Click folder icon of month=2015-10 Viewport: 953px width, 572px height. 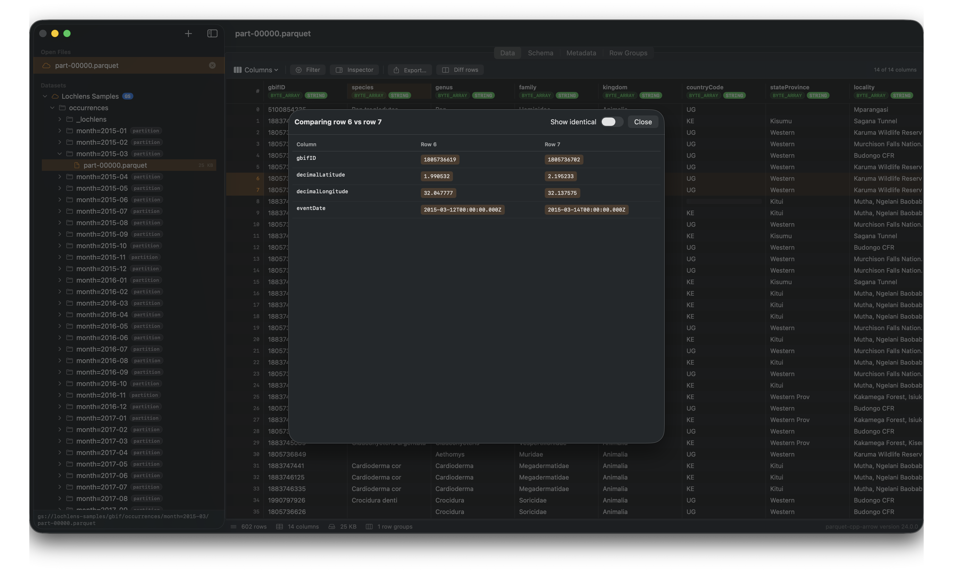click(70, 246)
